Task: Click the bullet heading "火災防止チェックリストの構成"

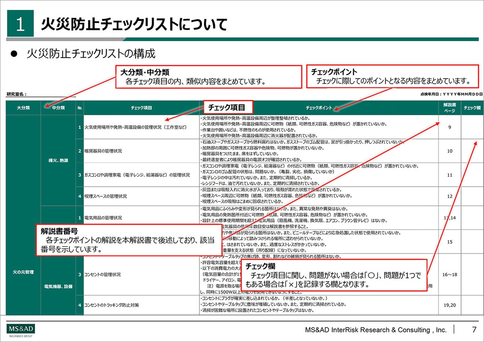Action: coord(91,54)
